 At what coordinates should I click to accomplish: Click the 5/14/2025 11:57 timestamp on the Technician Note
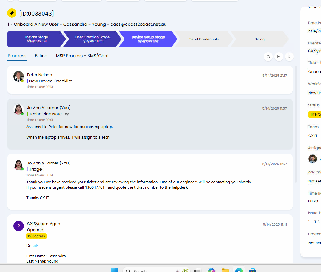[274, 108]
